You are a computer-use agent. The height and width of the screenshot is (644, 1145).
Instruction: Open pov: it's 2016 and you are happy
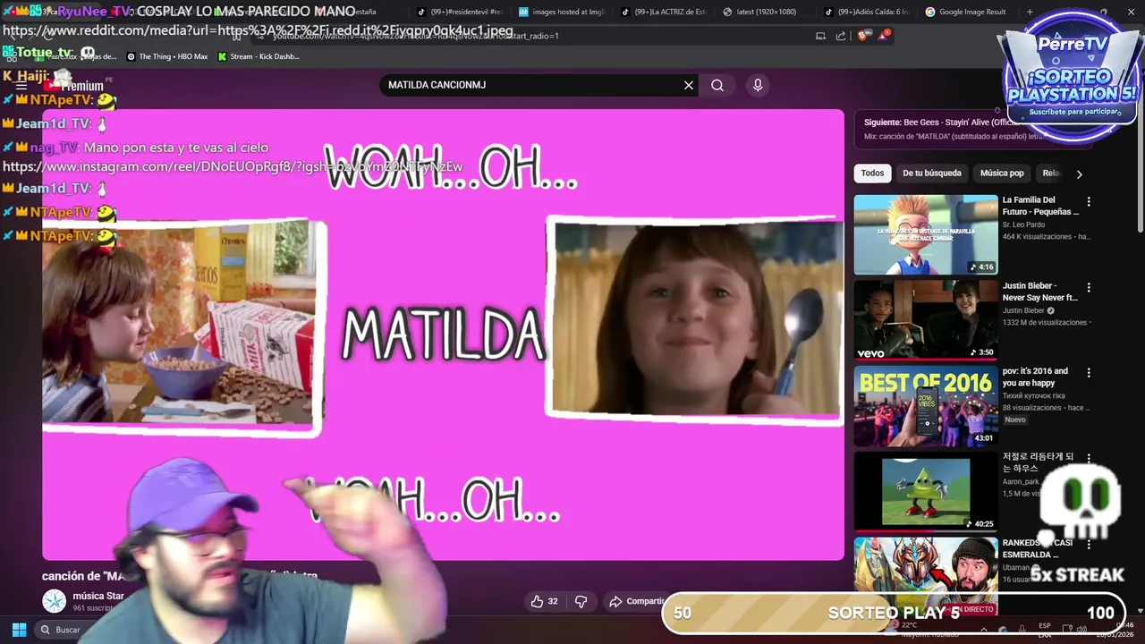(1035, 377)
